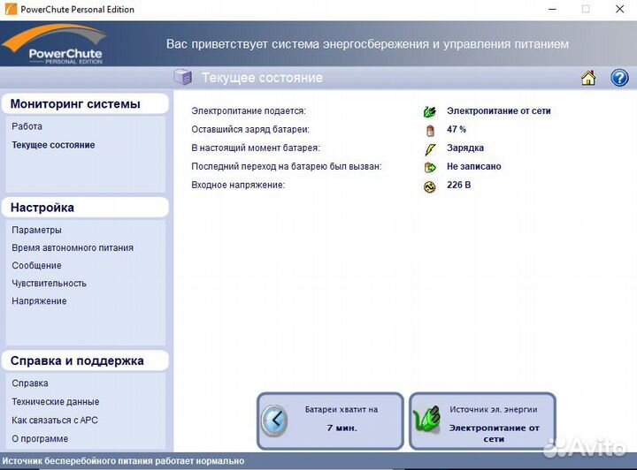Image resolution: width=637 pixels, height=470 pixels.
Task: Click the Зарядка battery state value
Action: coord(465,148)
